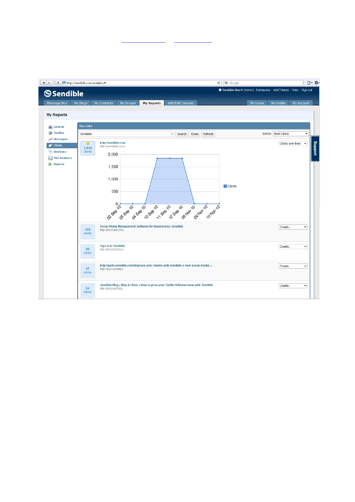Screen dimensions: 355x502
Task: Click the Reports spreadsheet icon
Action: coord(50,164)
